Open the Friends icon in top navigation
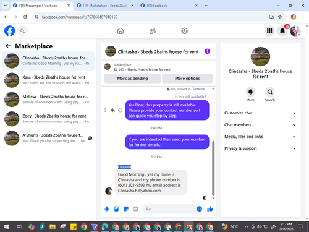This screenshot has height=232, width=309. tap(153, 31)
